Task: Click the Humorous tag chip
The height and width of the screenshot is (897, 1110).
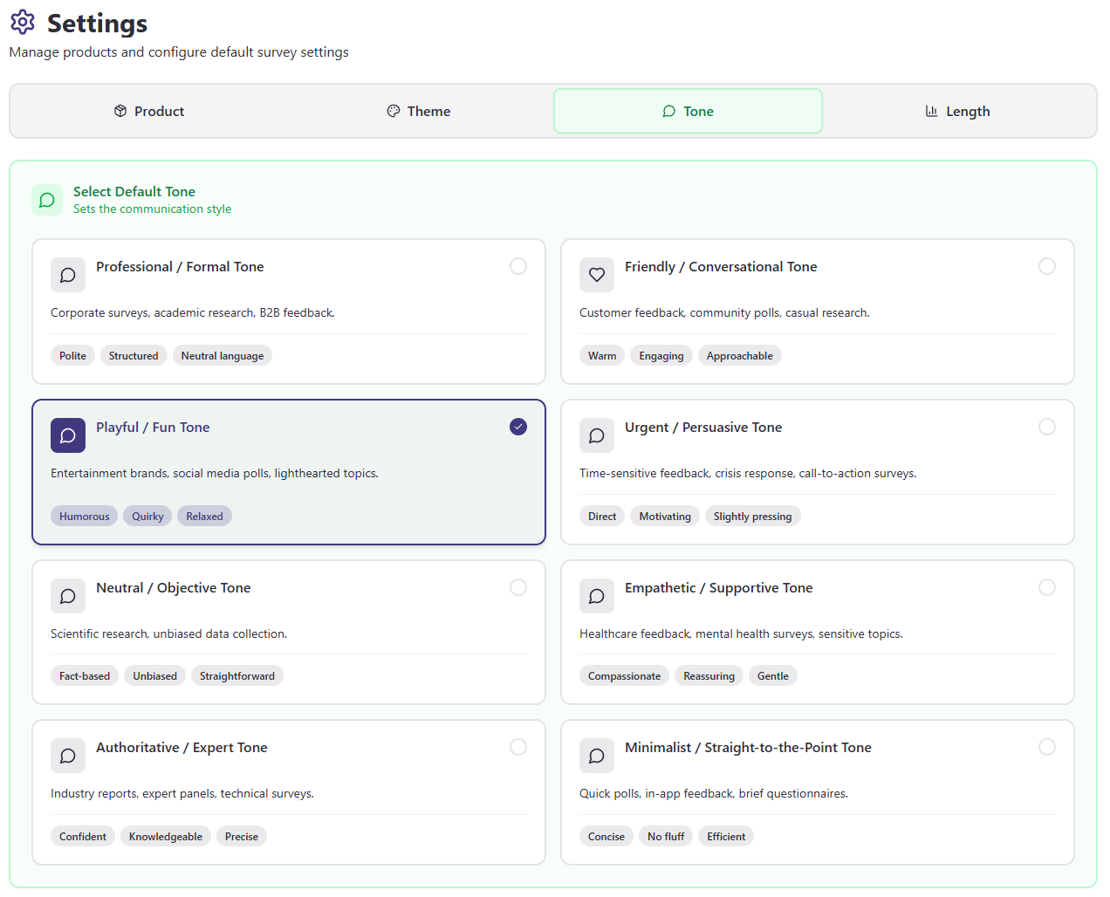Action: pos(85,517)
